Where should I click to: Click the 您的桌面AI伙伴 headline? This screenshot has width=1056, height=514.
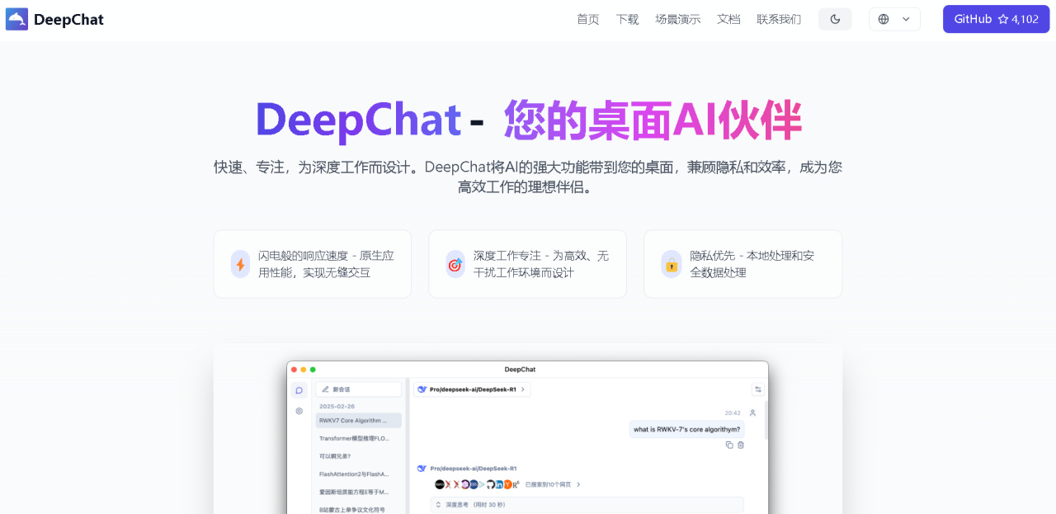(x=653, y=120)
